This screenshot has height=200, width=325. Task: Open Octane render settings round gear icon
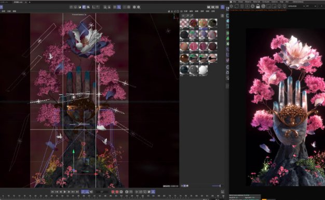point(253,6)
